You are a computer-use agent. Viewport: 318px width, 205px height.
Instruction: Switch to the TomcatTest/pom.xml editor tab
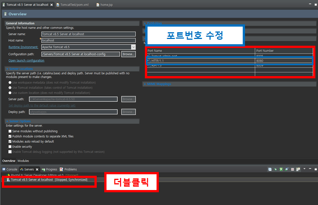pos(72,4)
